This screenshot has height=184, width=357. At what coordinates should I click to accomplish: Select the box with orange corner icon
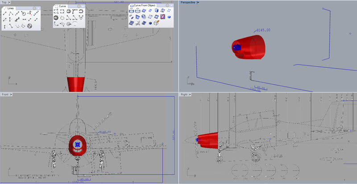157,23
